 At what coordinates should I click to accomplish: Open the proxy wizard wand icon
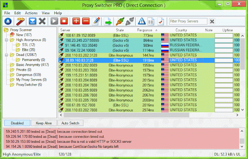click(x=20, y=21)
